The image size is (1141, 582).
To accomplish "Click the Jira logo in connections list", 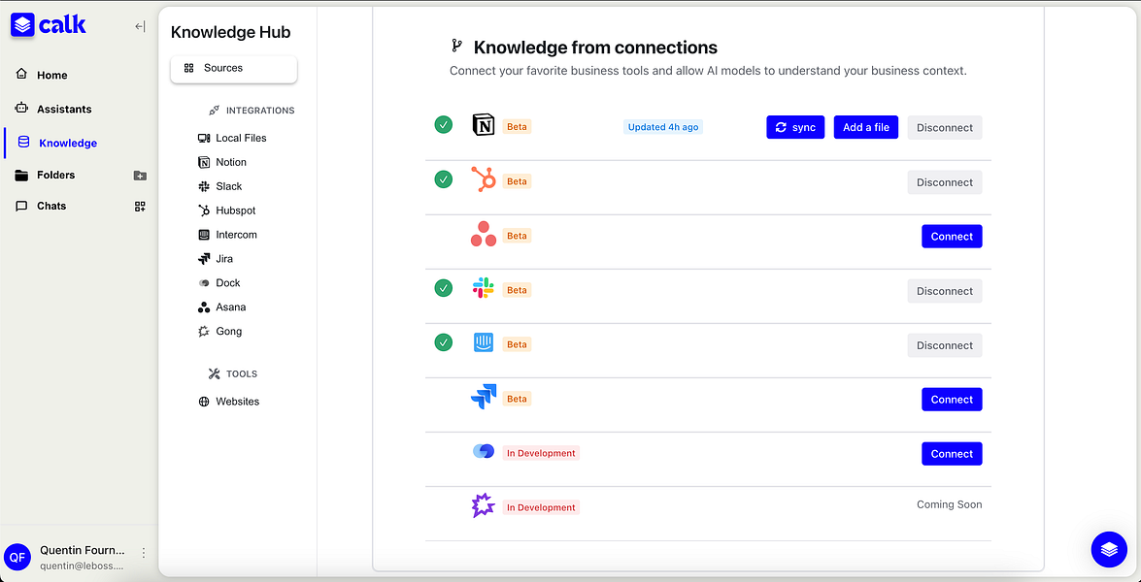I will point(483,397).
